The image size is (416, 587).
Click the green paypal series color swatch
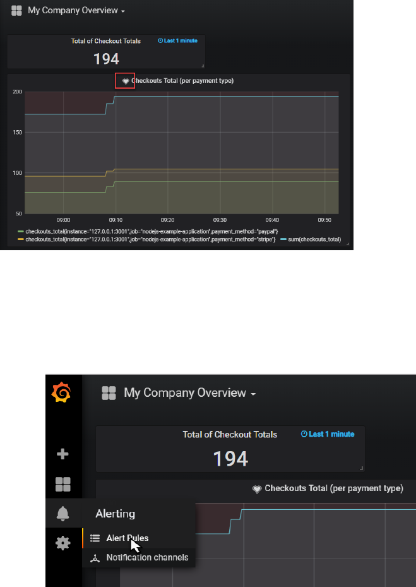pos(21,232)
